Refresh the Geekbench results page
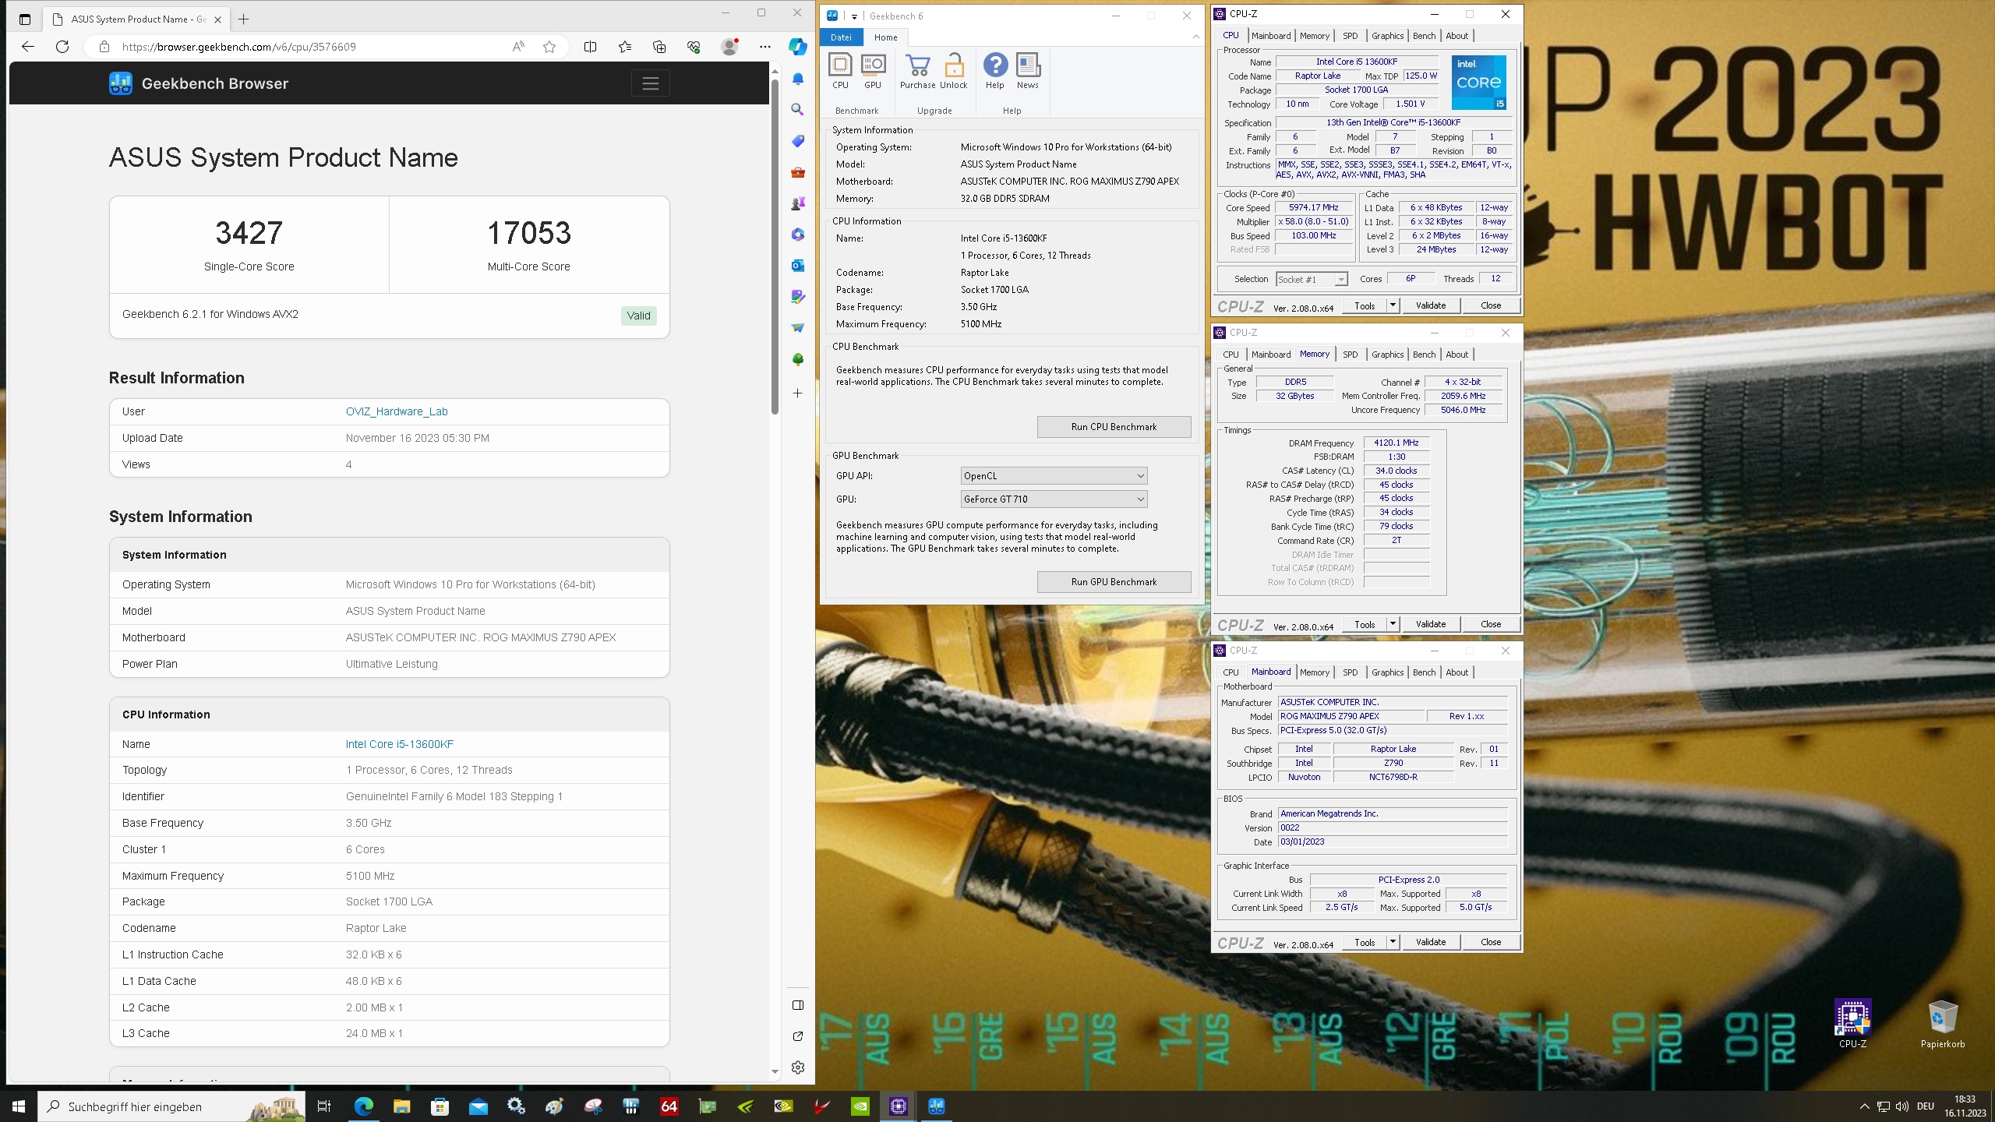 point(62,47)
